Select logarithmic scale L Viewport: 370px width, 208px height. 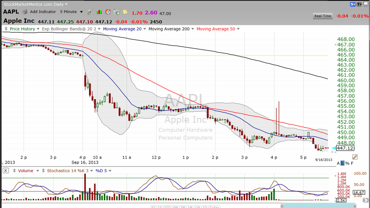click(343, 163)
